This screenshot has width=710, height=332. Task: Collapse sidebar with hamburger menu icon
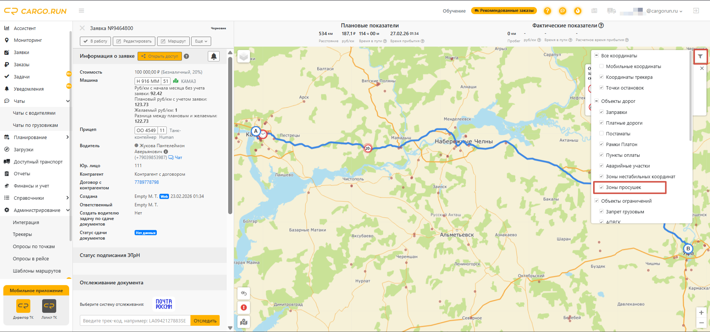pyautogui.click(x=81, y=11)
